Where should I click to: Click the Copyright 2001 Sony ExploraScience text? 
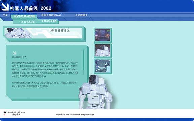pyautogui.click(x=74, y=115)
